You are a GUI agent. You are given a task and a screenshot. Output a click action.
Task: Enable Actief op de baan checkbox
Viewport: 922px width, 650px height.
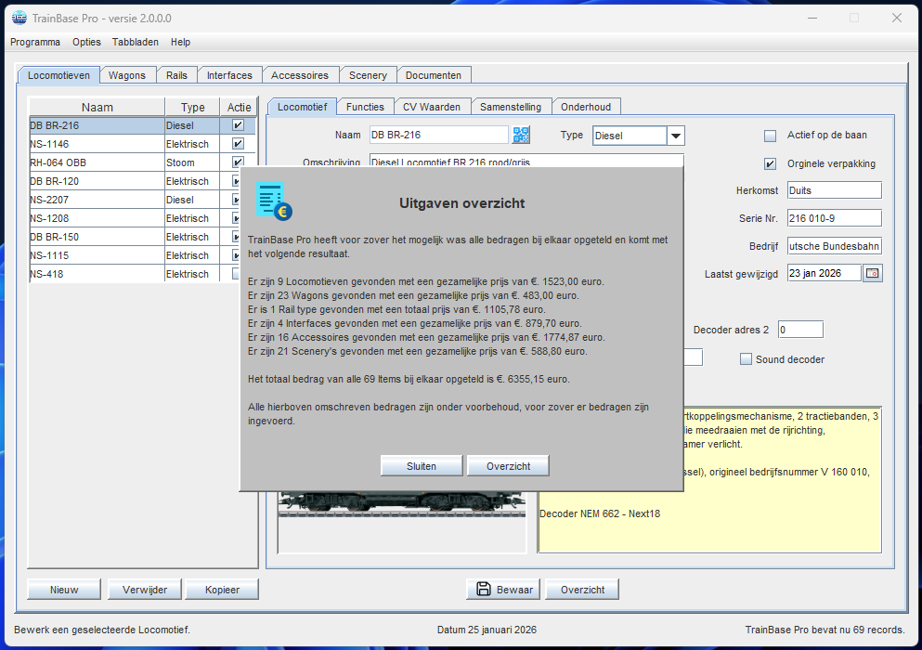770,136
